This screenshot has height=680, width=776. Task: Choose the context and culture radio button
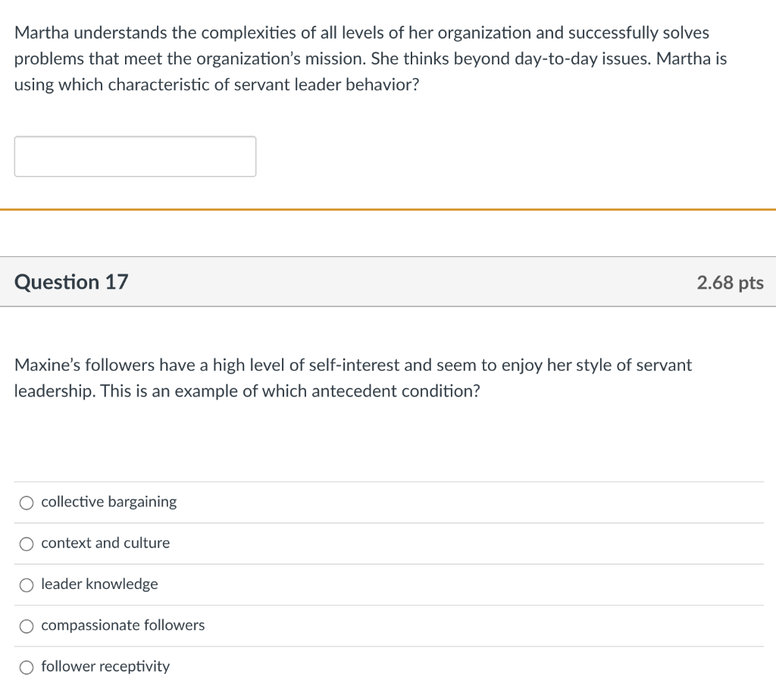[x=27, y=544]
